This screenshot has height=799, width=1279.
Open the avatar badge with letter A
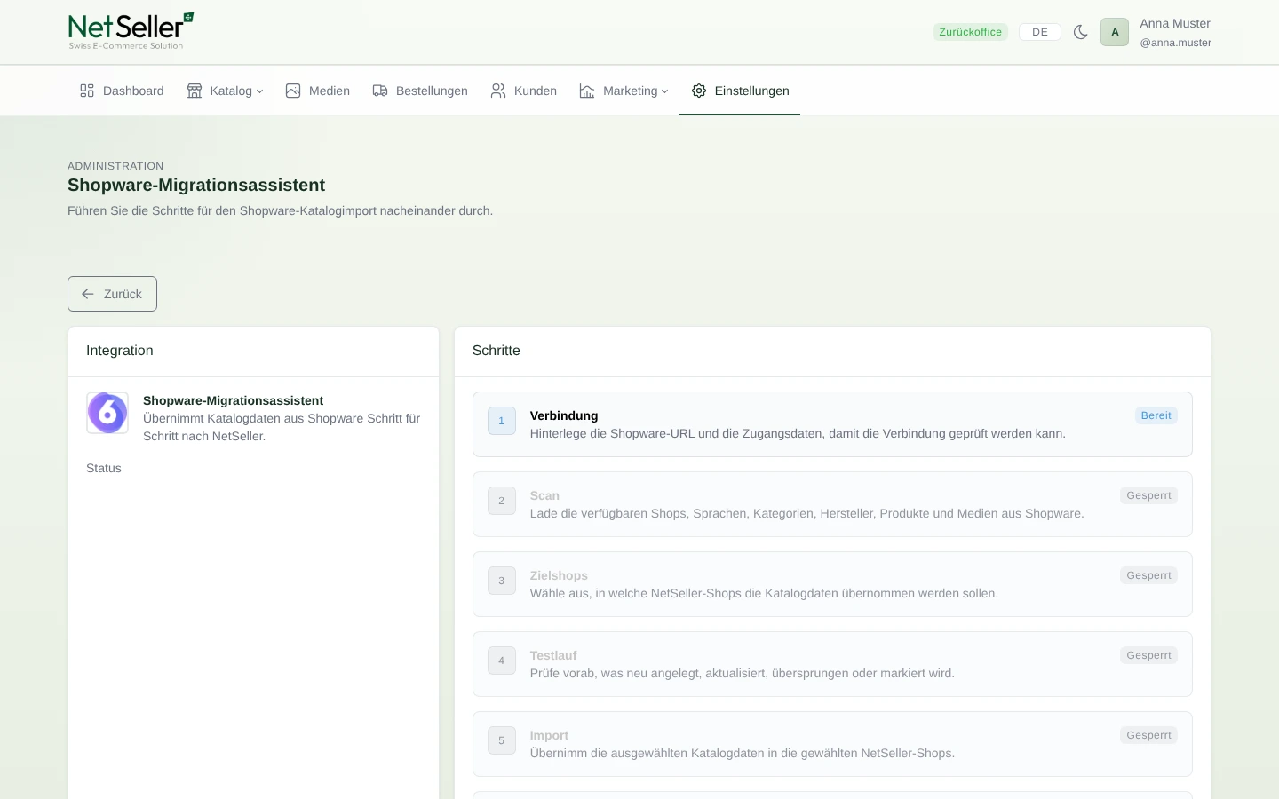(1115, 32)
